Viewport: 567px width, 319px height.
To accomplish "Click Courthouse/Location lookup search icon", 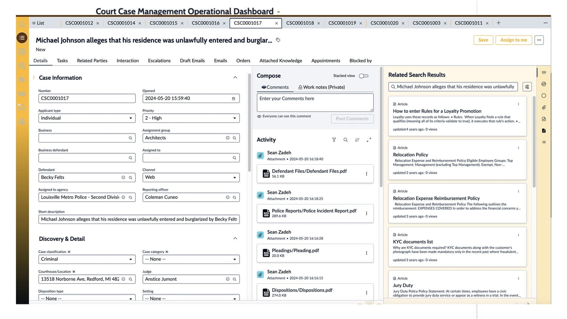I will (x=130, y=279).
